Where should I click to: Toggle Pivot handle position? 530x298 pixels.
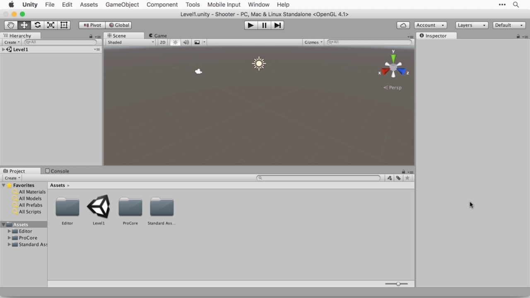pyautogui.click(x=92, y=25)
